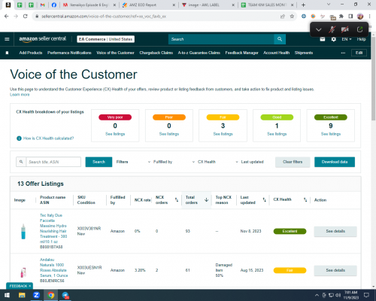Open the three-dots more menu on favorites bar
The image size is (376, 301).
coord(343,53)
